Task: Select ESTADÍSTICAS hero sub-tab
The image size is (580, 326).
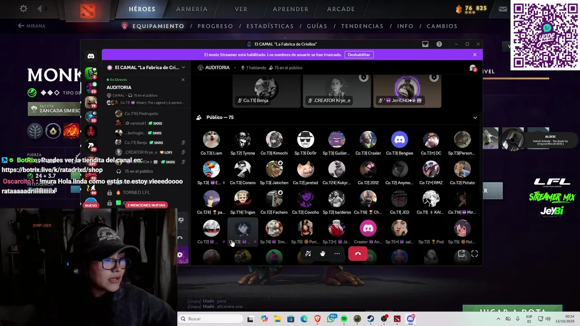Action: click(270, 26)
